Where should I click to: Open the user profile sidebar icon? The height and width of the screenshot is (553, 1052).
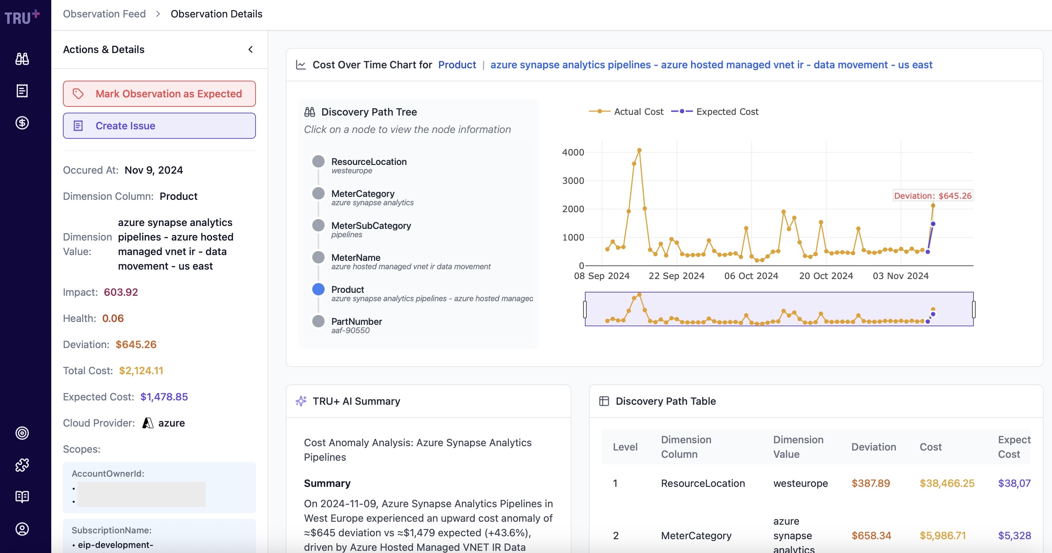(x=22, y=529)
